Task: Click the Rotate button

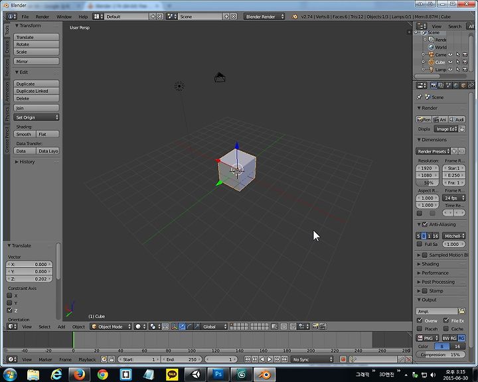Action: 37,44
